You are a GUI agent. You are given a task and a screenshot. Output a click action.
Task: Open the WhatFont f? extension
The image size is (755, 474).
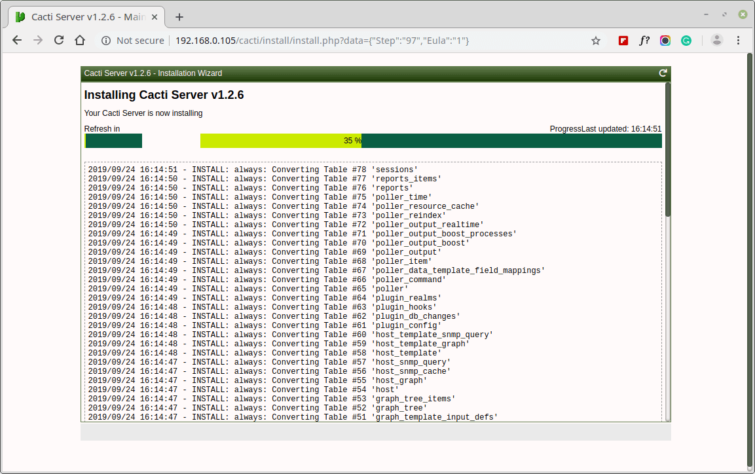tap(644, 41)
